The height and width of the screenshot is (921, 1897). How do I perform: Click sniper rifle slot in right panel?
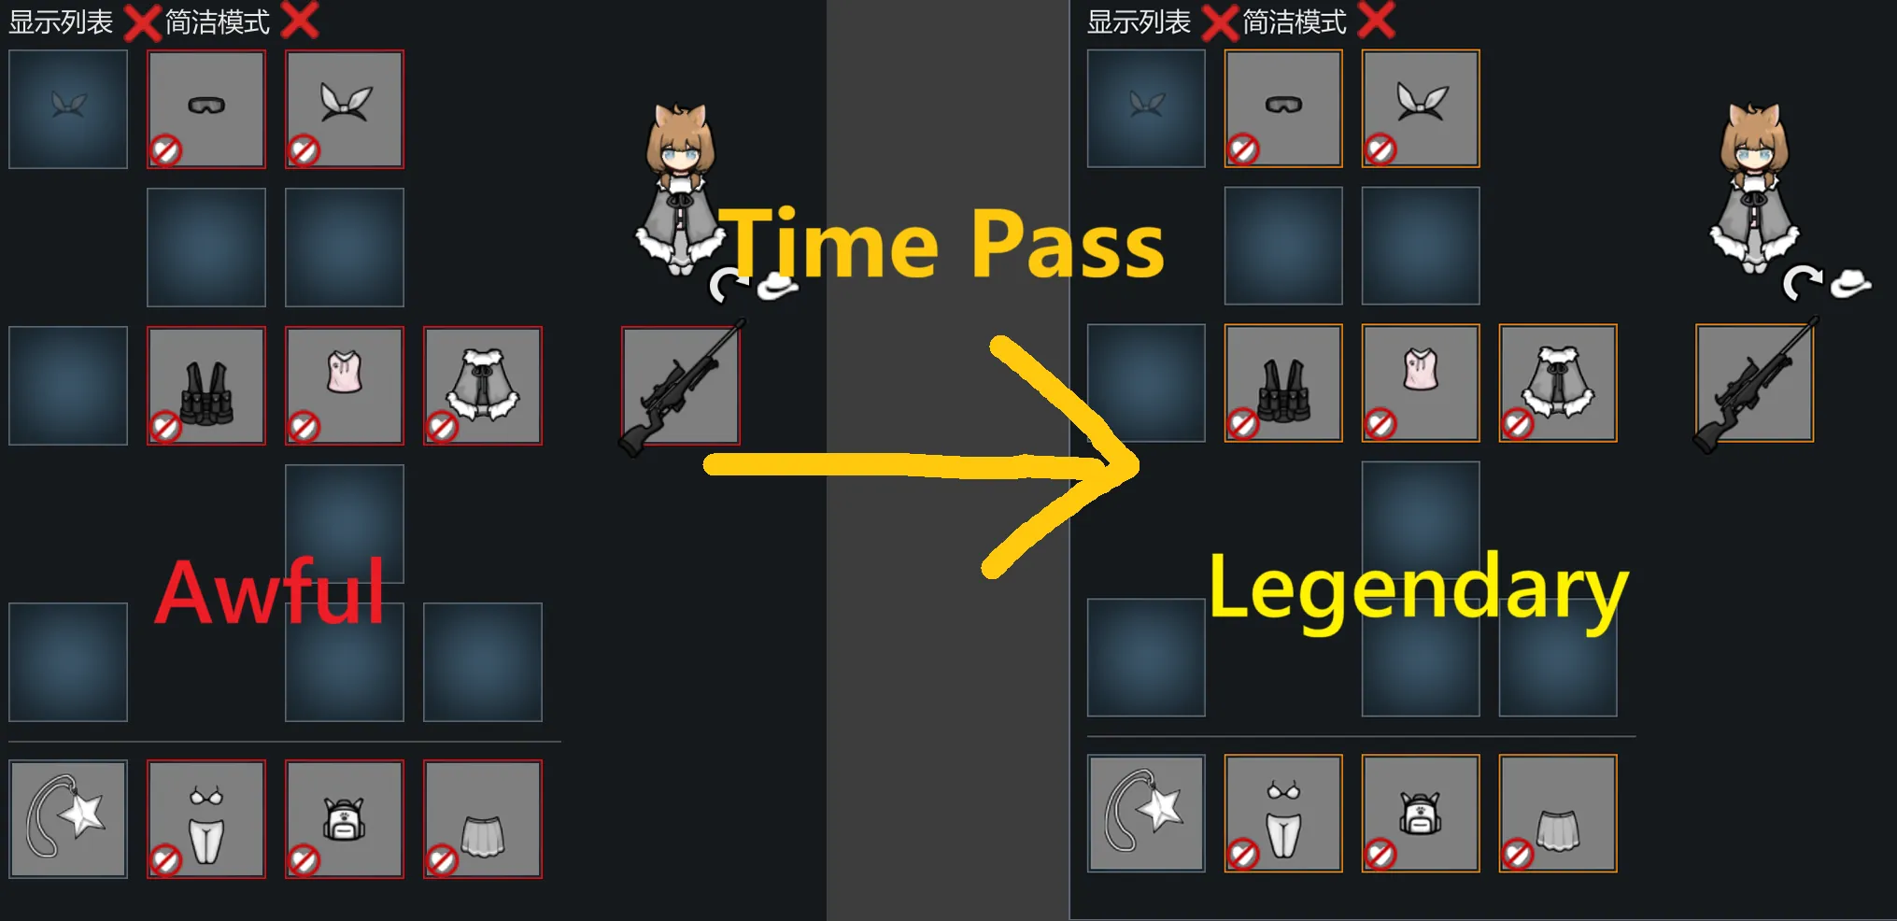pyautogui.click(x=1754, y=383)
